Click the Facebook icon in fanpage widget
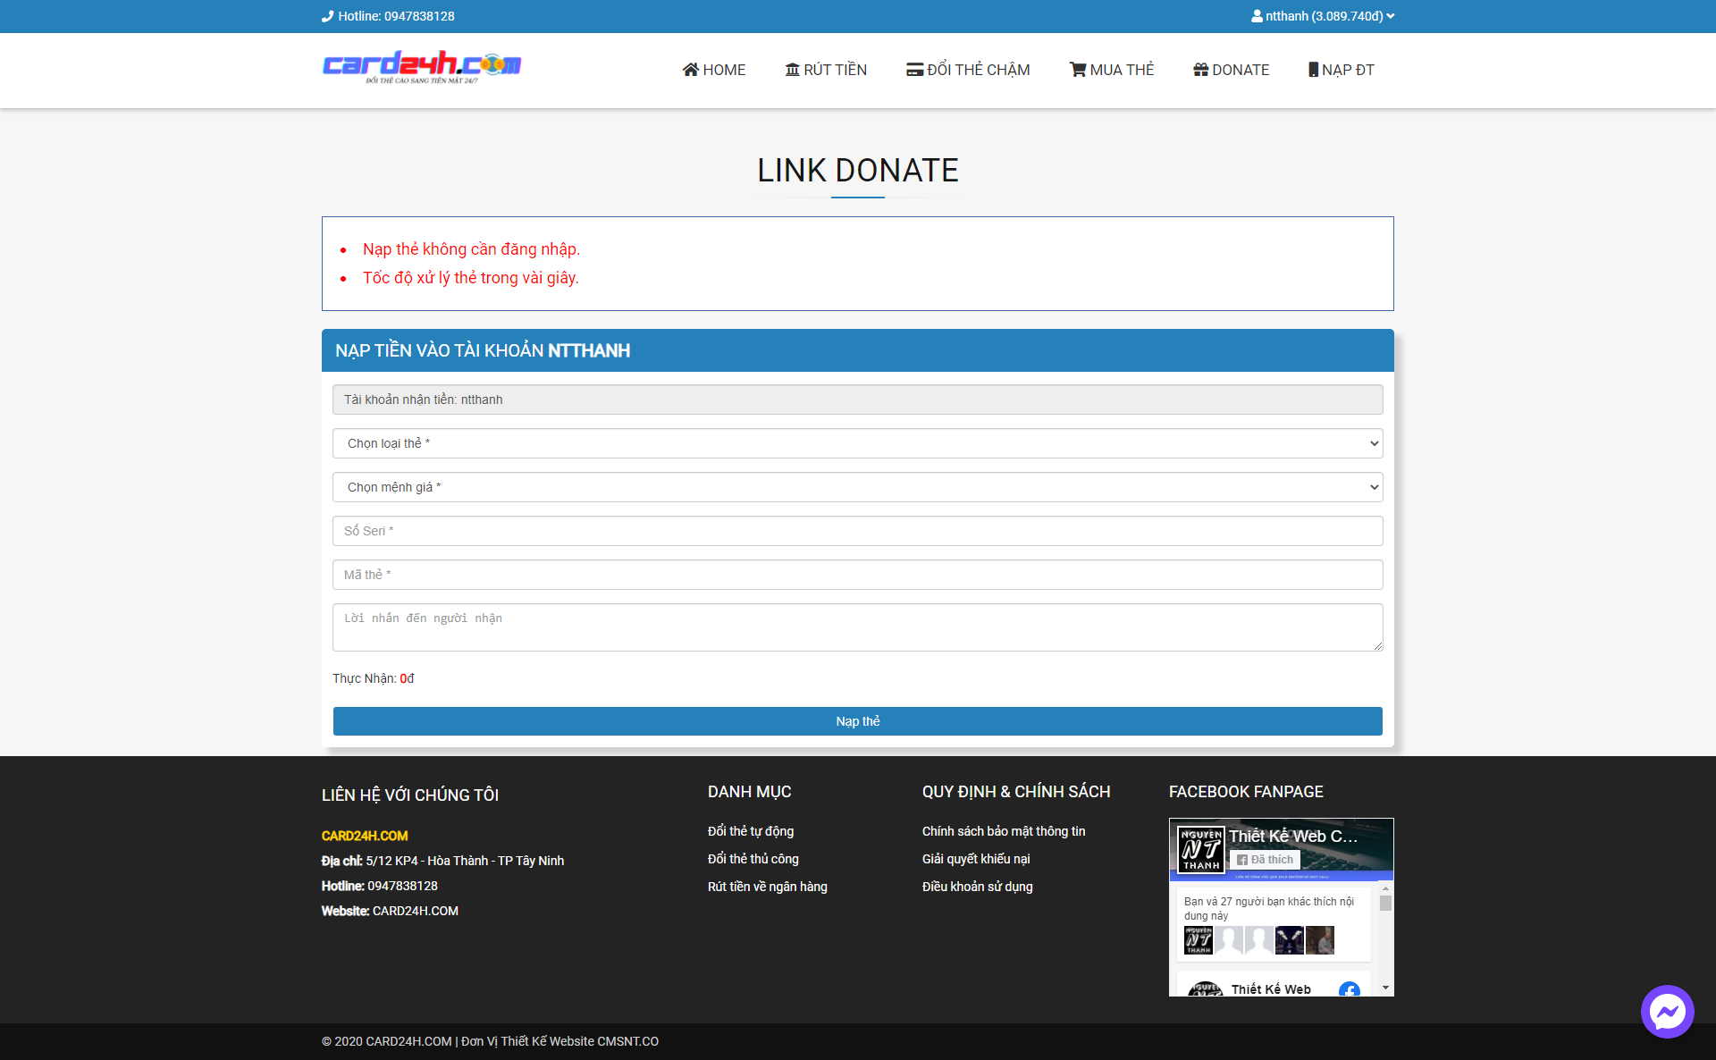The height and width of the screenshot is (1060, 1716). coord(1349,988)
